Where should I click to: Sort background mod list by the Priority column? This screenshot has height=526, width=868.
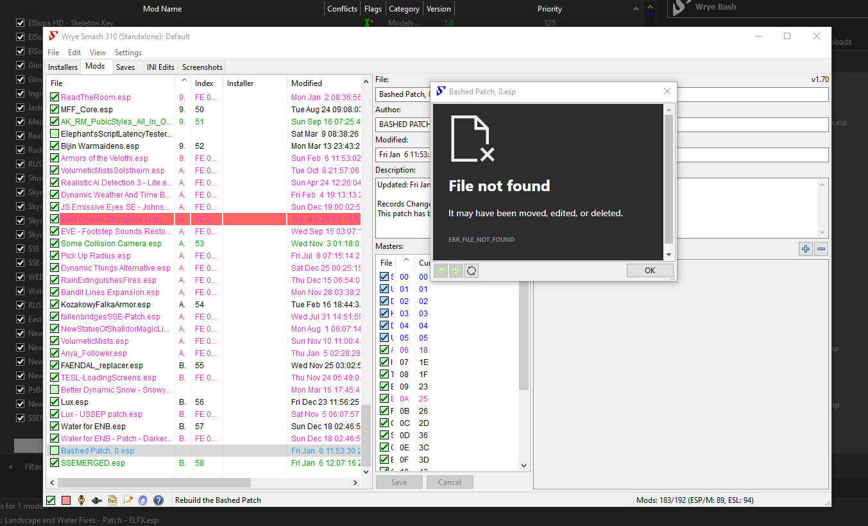point(550,9)
